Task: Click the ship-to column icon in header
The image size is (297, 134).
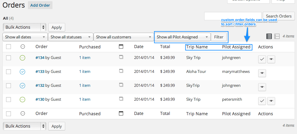Action: click(x=121, y=47)
